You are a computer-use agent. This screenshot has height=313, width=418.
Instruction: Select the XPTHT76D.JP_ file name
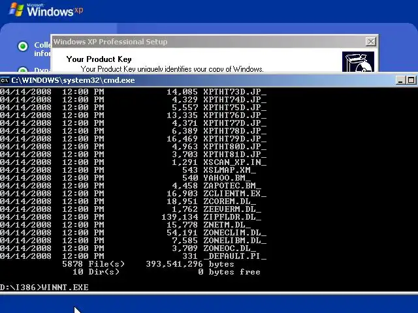click(235, 115)
